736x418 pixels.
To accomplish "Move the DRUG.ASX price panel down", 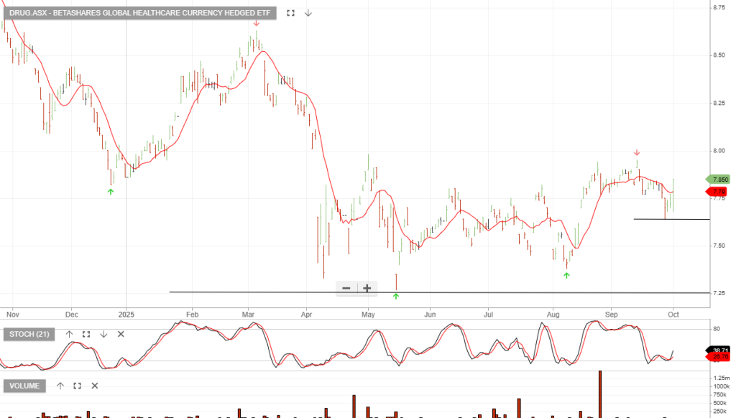I will [308, 13].
